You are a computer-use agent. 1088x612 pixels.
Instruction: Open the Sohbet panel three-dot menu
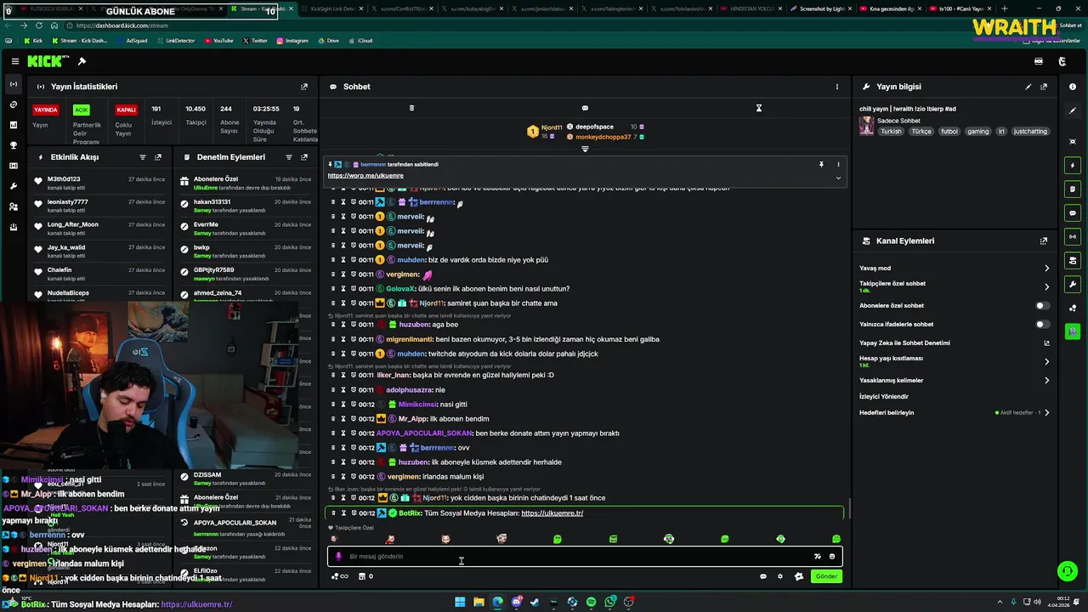click(837, 87)
